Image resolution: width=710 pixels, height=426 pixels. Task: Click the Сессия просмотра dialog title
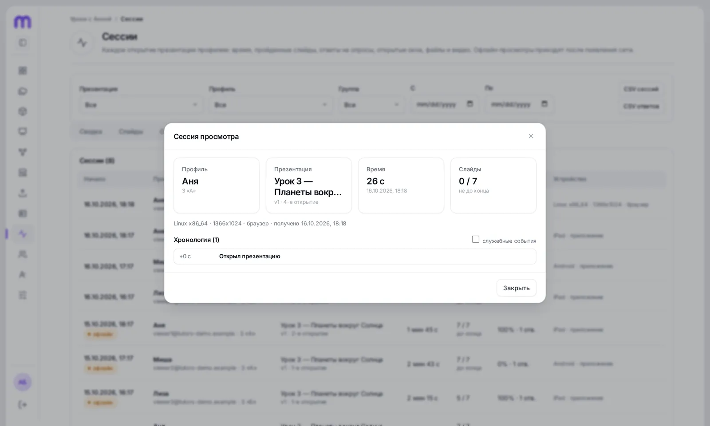pos(206,137)
